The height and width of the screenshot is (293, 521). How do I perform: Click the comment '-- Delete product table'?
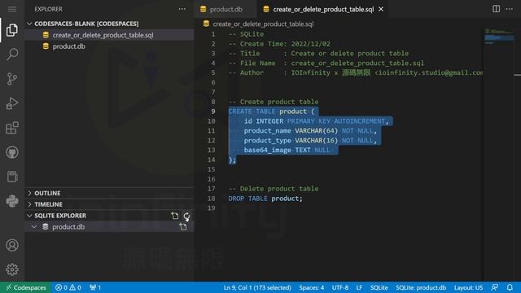[x=274, y=189]
